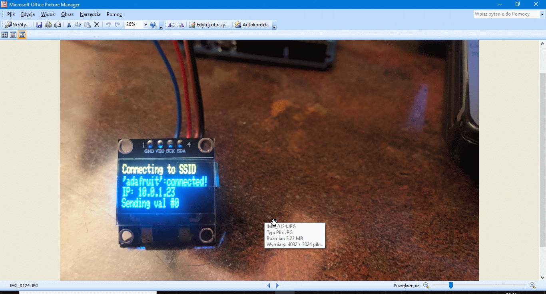Switch to Filmstrip view
Image resolution: width=546 pixels, height=294 pixels.
click(x=13, y=35)
